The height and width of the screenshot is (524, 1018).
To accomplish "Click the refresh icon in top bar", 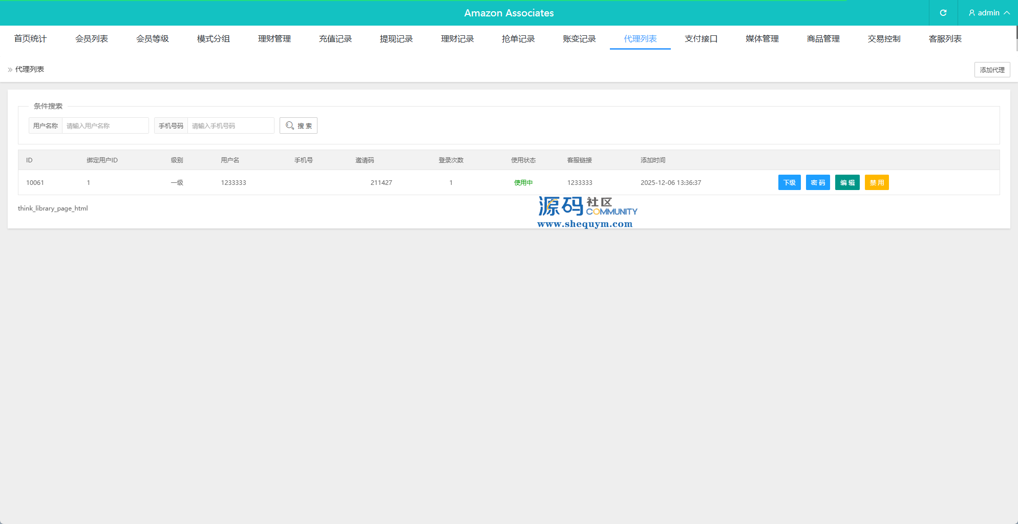I will click(x=943, y=13).
